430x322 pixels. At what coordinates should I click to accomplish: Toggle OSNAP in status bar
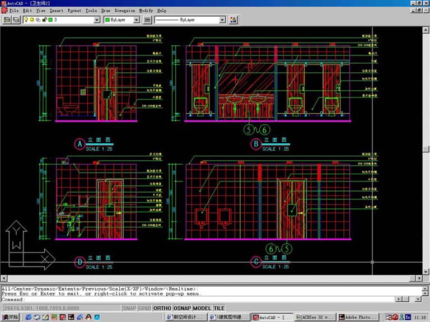tap(182, 308)
